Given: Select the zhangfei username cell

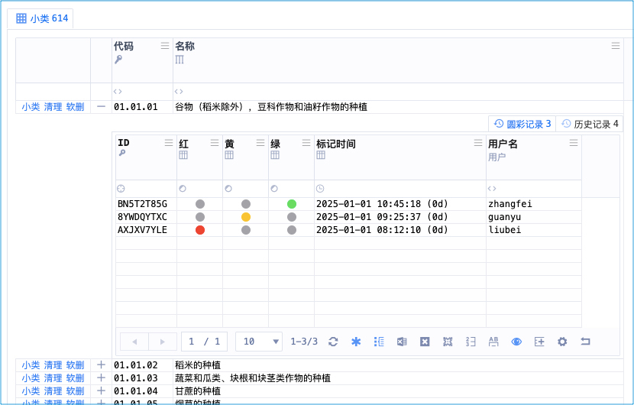Looking at the screenshot, I should point(534,204).
